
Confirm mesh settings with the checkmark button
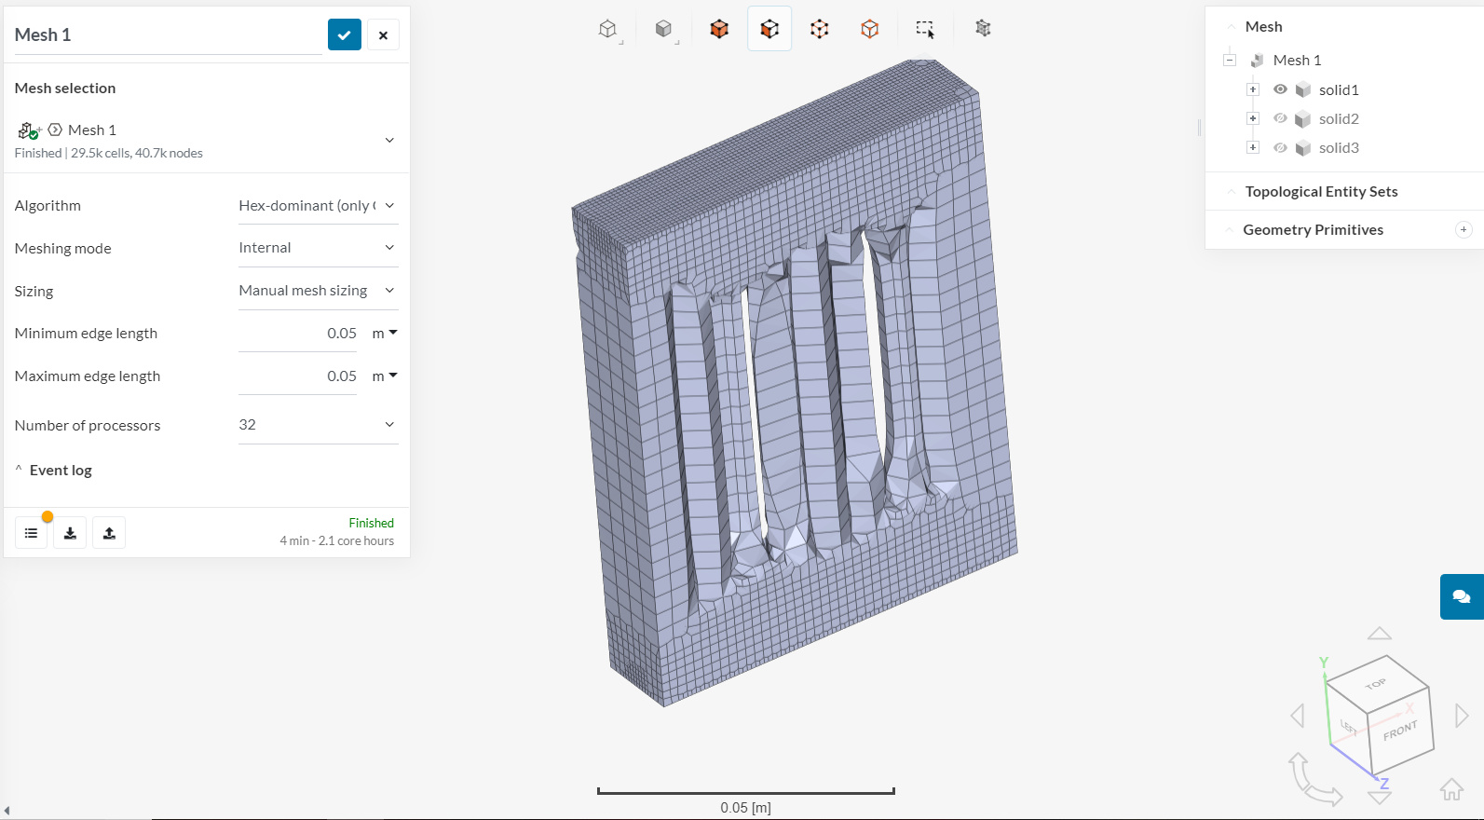(344, 34)
